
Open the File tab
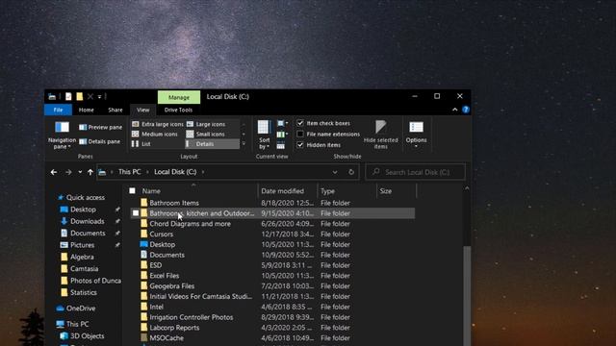[58, 110]
